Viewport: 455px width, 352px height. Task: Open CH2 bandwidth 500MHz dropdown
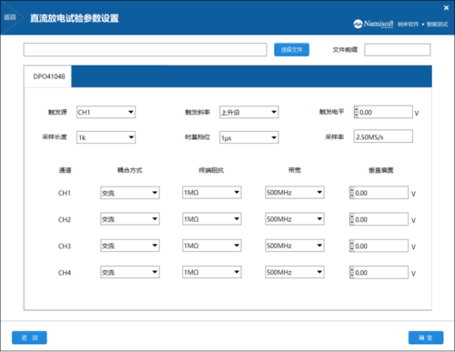[295, 219]
